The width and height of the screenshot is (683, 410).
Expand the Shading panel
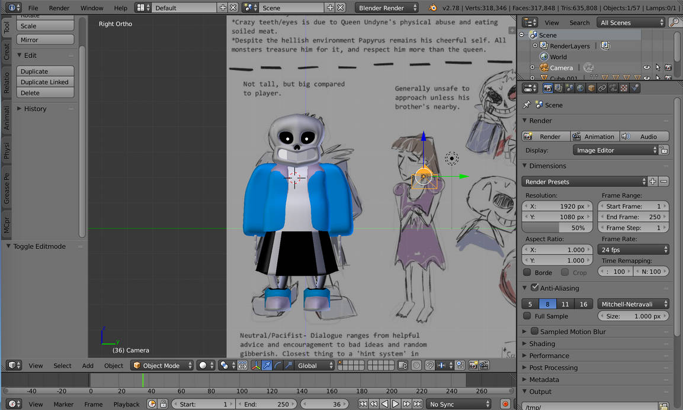coord(542,343)
